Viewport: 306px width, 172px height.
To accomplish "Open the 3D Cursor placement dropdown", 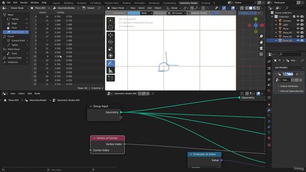I will pos(177,13).
